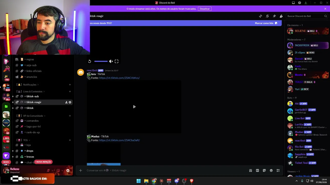Open Windows Start menu

pyautogui.click(x=138, y=181)
